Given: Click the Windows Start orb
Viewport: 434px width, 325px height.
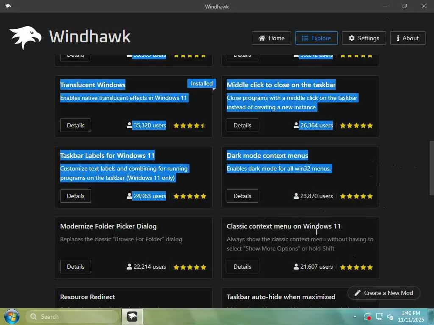Looking at the screenshot, I should [11, 317].
